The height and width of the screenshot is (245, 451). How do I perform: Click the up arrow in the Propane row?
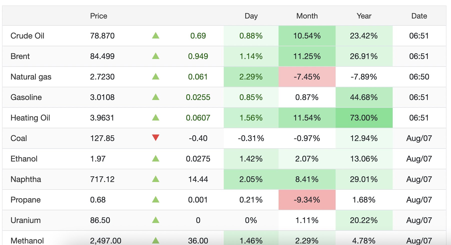[x=156, y=199]
